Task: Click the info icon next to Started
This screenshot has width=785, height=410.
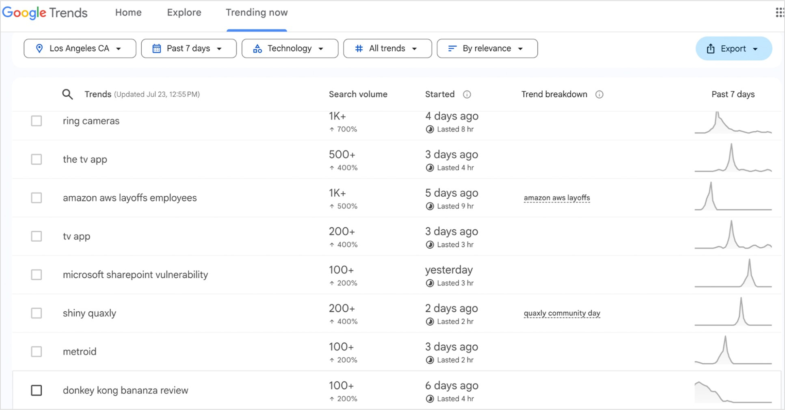Action: tap(467, 94)
